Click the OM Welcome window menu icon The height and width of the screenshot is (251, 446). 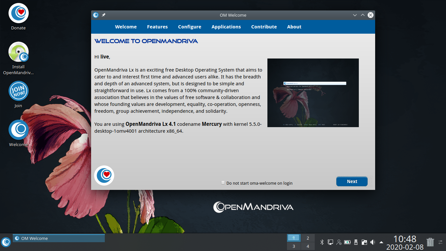pyautogui.click(x=96, y=15)
